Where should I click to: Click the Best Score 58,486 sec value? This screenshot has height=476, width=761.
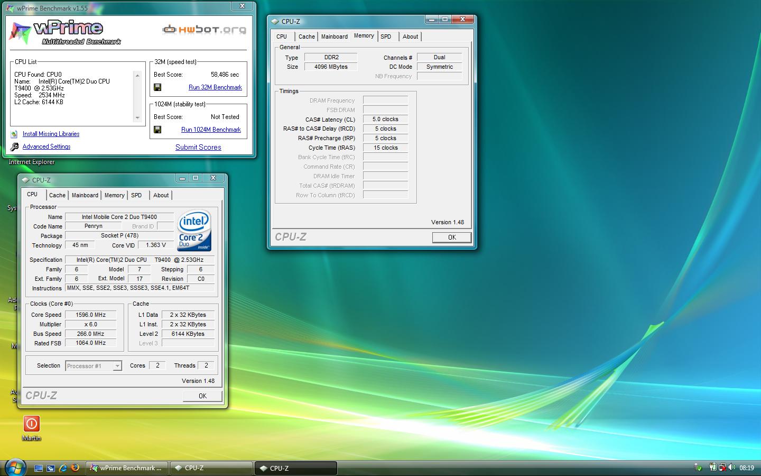pyautogui.click(x=225, y=75)
